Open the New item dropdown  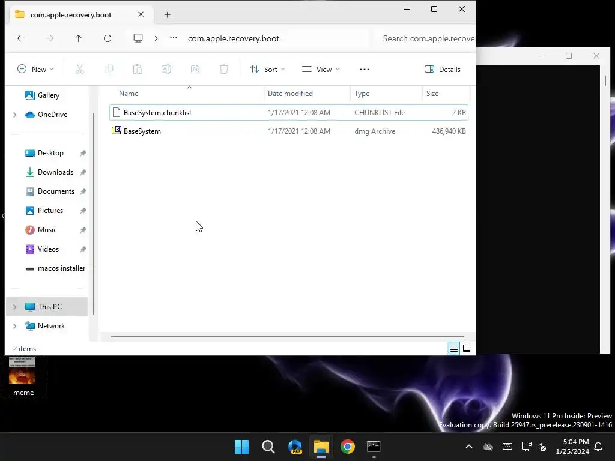35,70
